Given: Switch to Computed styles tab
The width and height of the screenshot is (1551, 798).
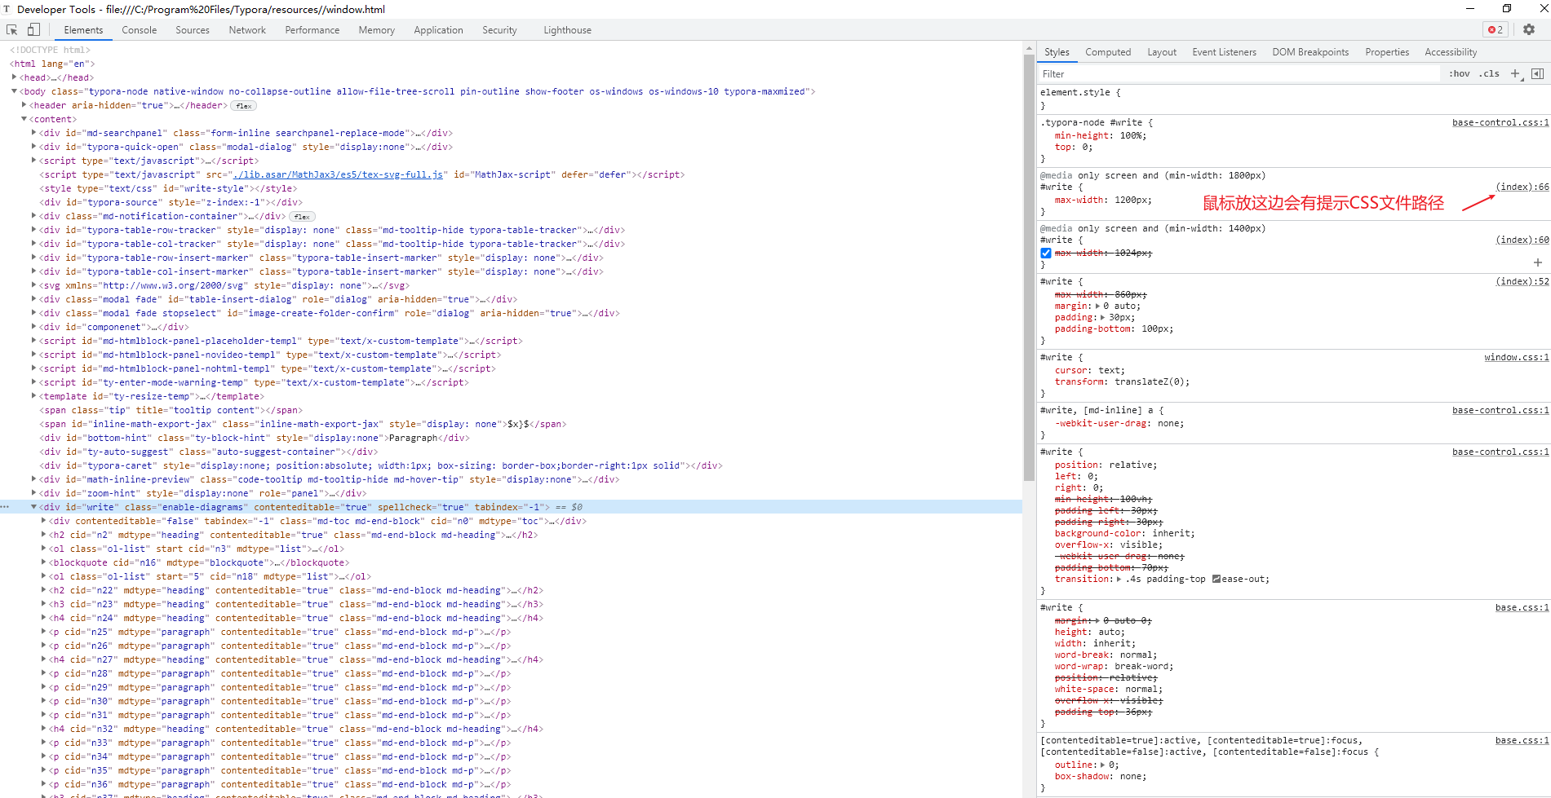Looking at the screenshot, I should pyautogui.click(x=1108, y=52).
